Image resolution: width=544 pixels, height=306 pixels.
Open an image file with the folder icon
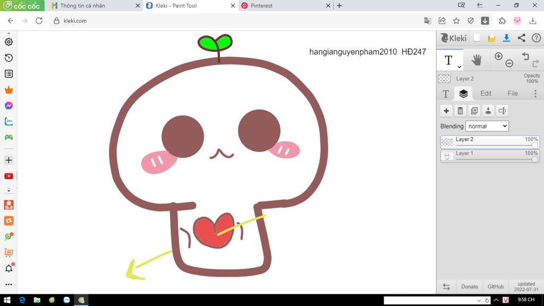[491, 38]
